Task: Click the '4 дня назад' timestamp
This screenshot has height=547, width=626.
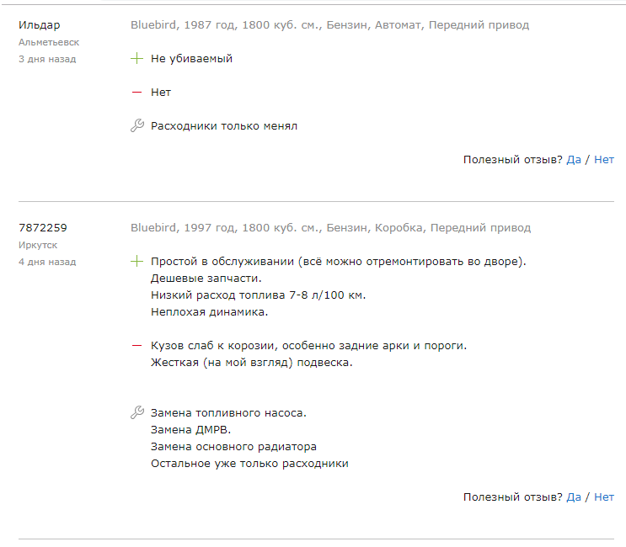Action: (x=47, y=262)
